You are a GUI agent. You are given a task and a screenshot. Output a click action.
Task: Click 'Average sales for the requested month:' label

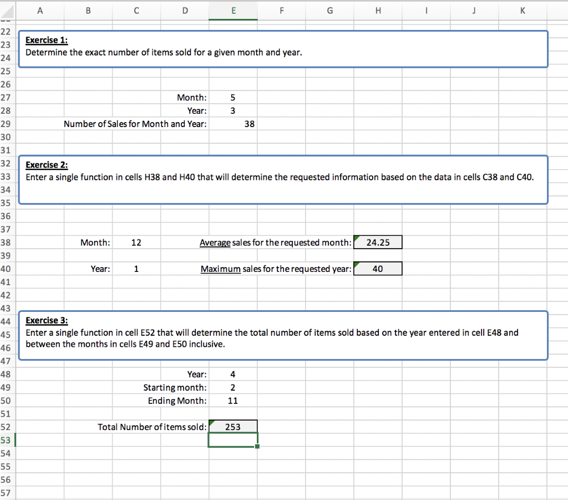pos(275,243)
